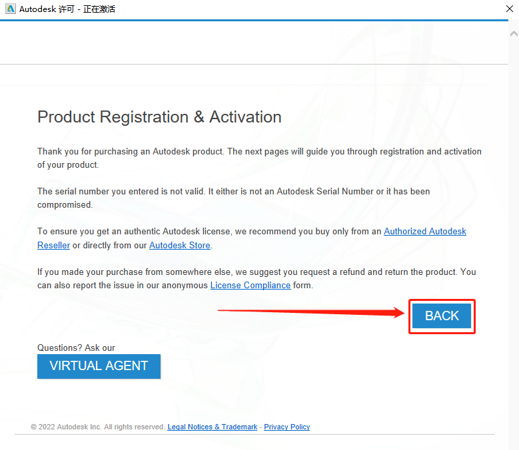This screenshot has height=450, width=519.
Task: Close the Autodesk licensing window
Action: tap(510, 9)
